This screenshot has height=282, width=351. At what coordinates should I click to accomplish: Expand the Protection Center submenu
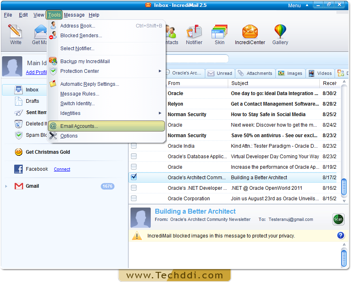160,71
